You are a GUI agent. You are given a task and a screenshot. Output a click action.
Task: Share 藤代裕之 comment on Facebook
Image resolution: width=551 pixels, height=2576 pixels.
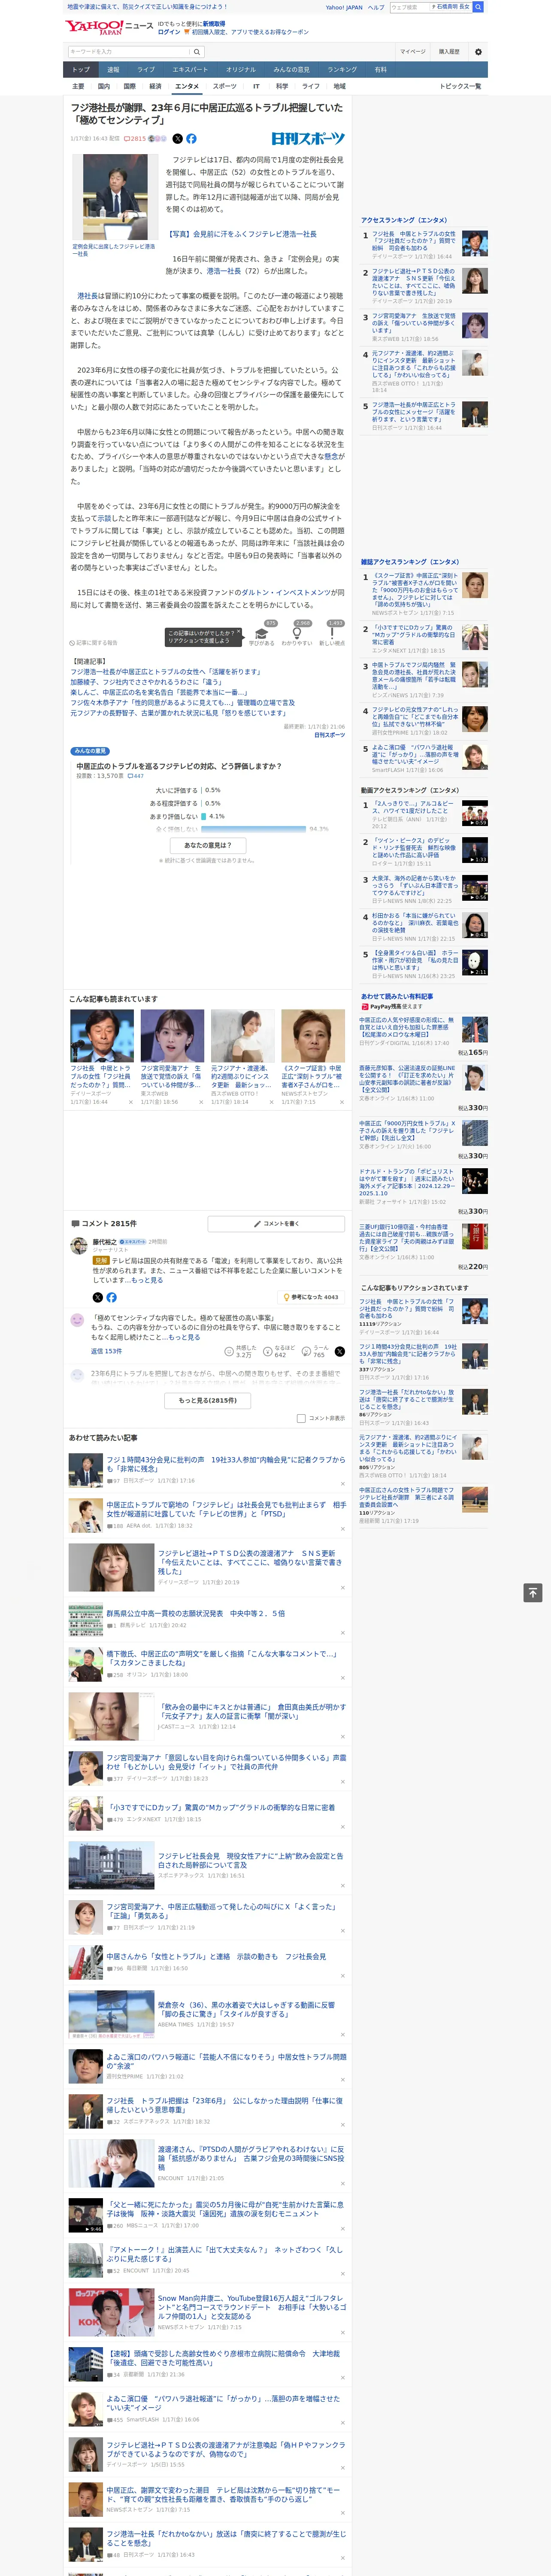coord(111,1297)
